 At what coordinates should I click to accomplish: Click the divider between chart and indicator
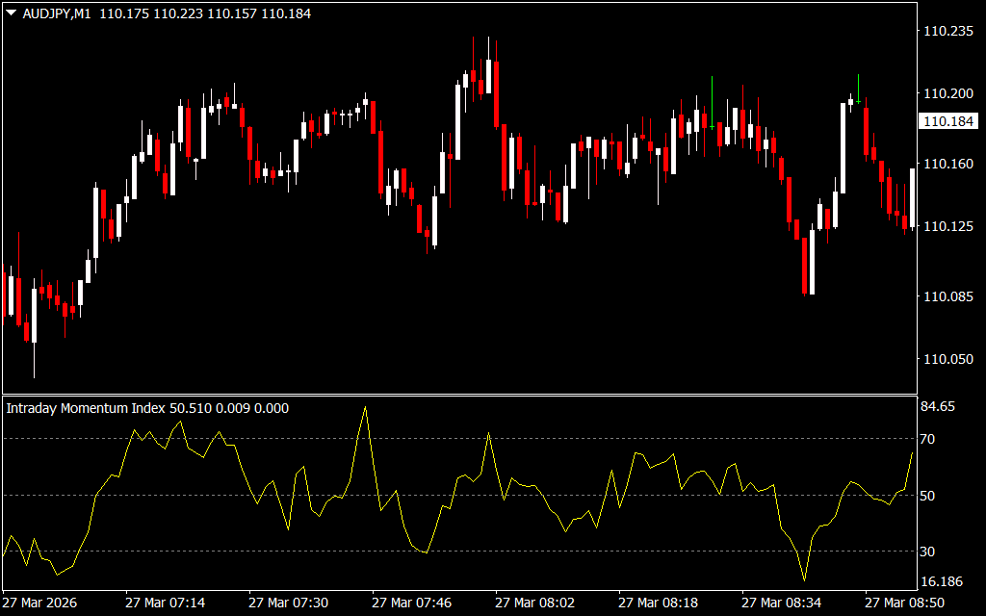[458, 395]
